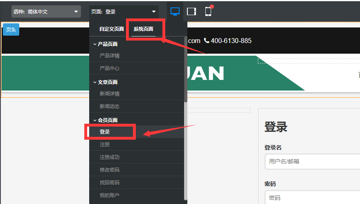Image resolution: width=360 pixels, height=204 pixels.
Task: Choose 产品详情 from the page list
Action: click(x=110, y=56)
